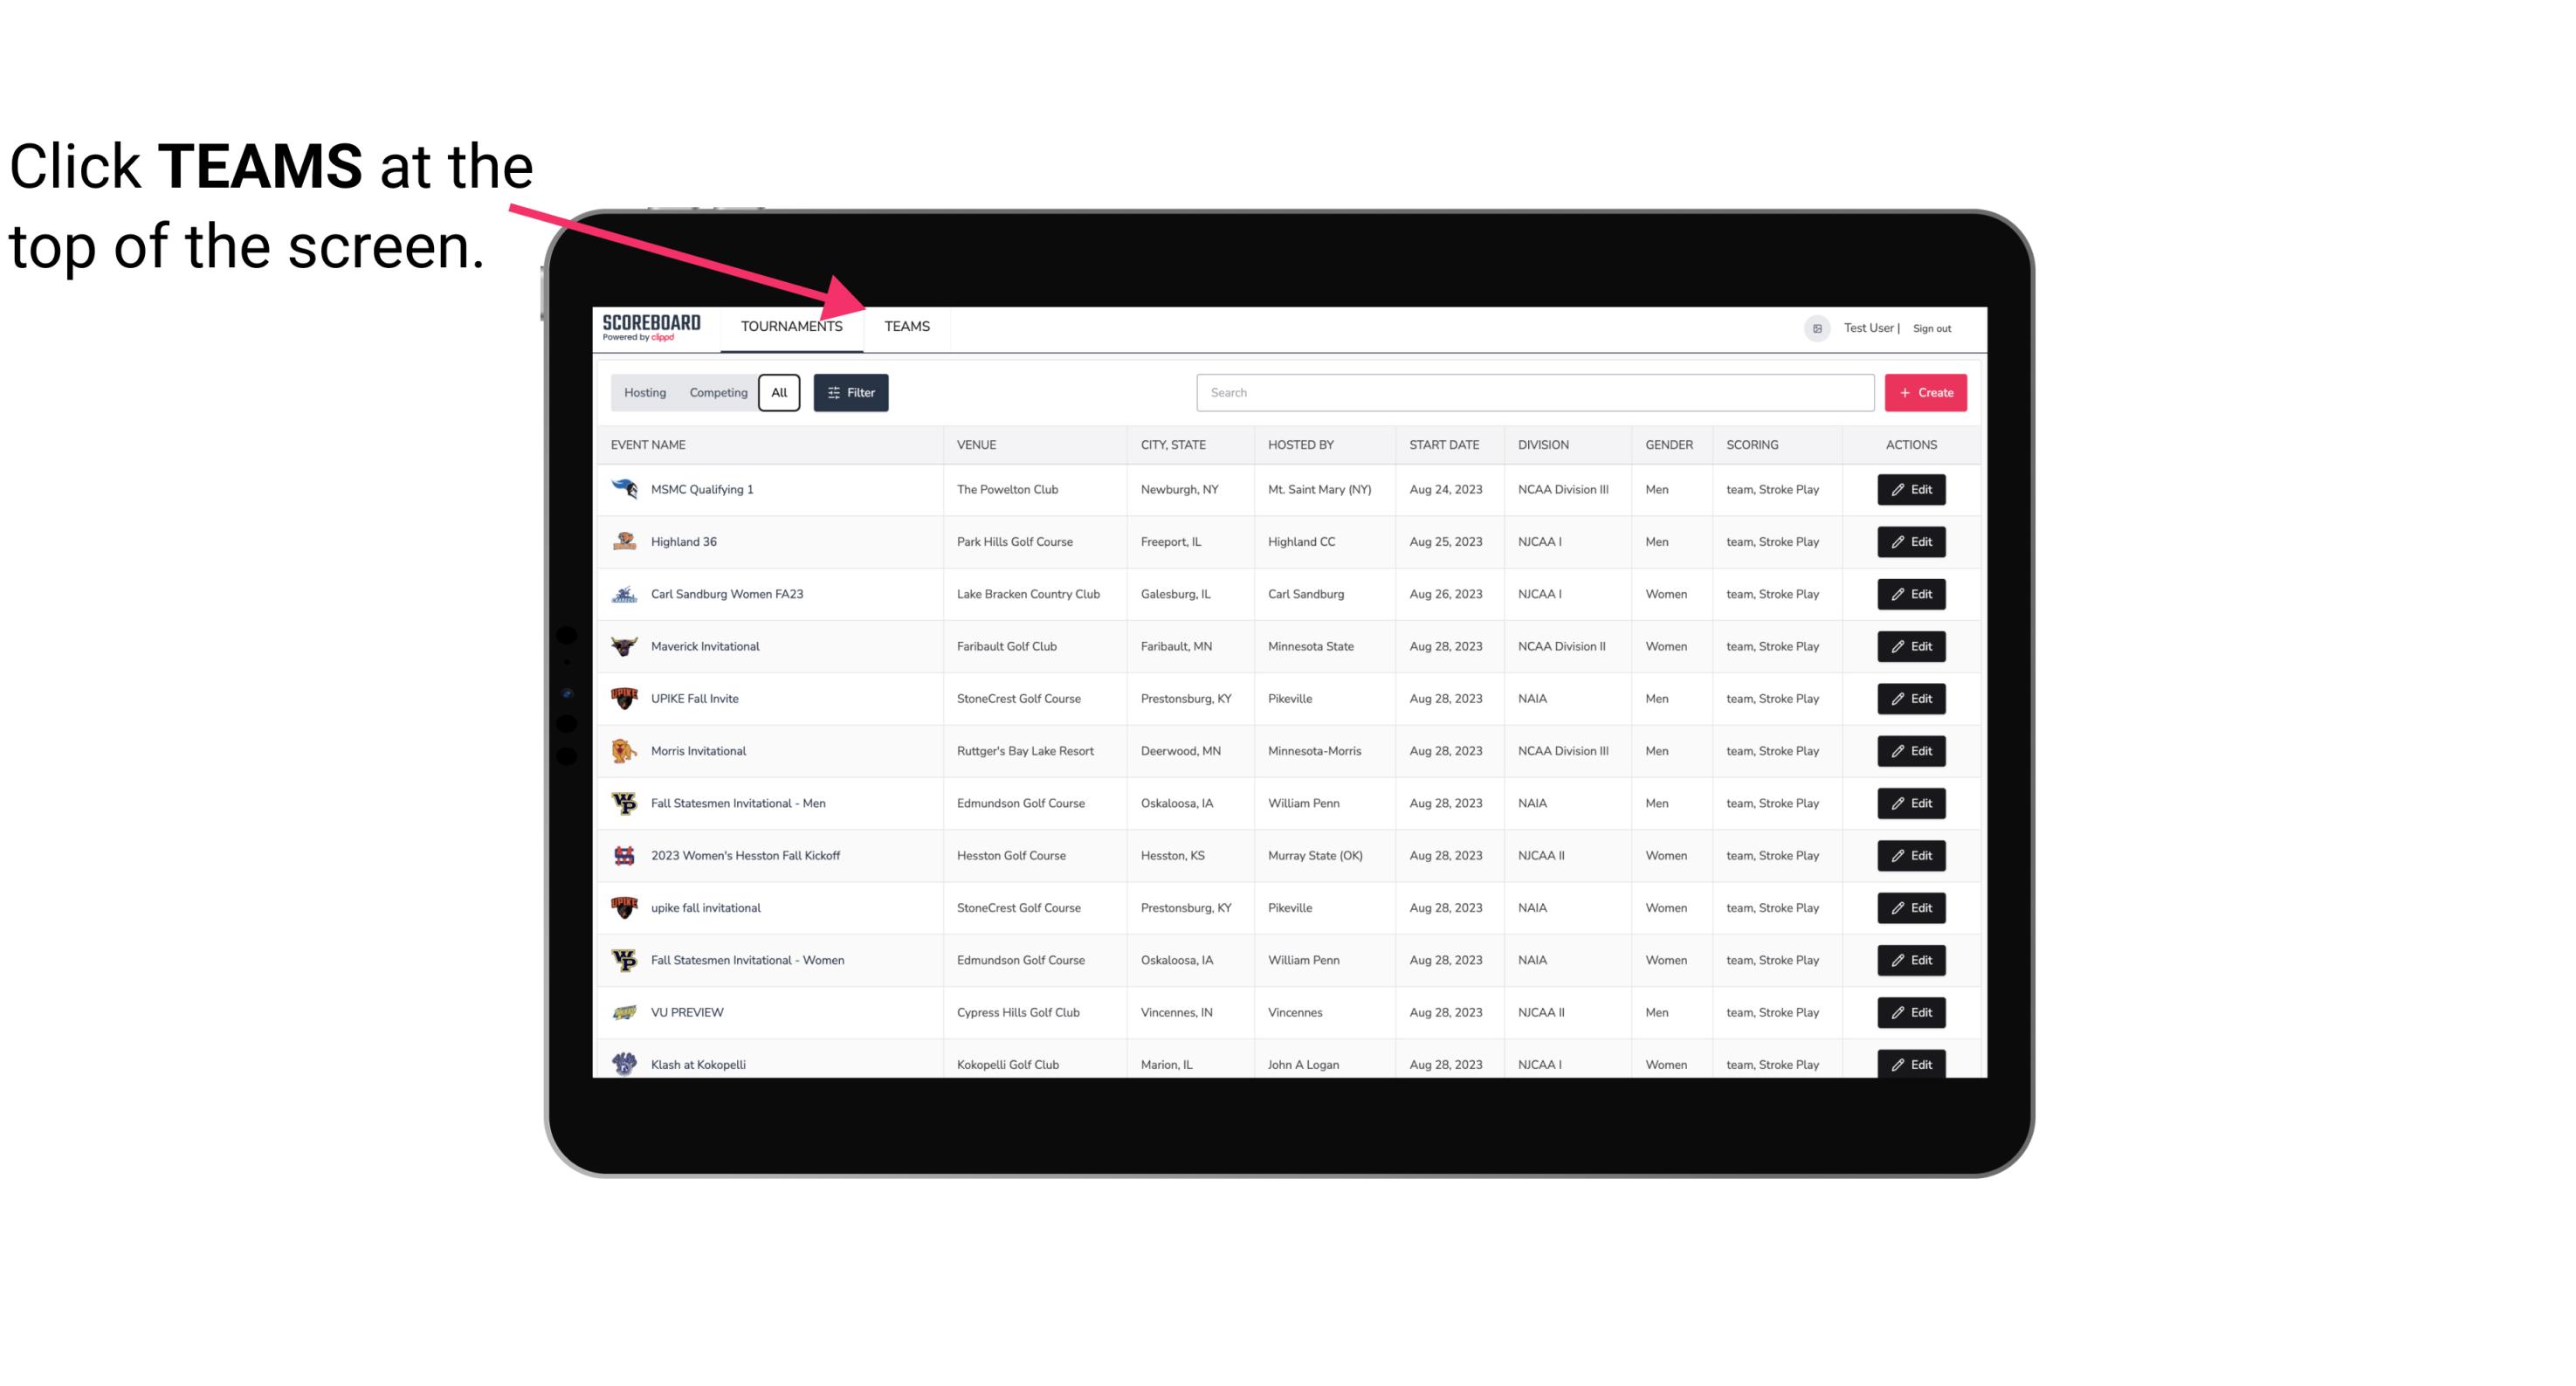Viewport: 2576px width, 1386px height.
Task: Select the All toggle filter
Action: [778, 393]
